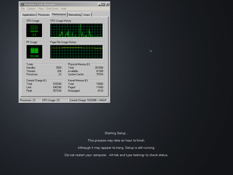Viewport: 233px width, 175px height.
Task: Expand the View menu
Action: [41, 9]
